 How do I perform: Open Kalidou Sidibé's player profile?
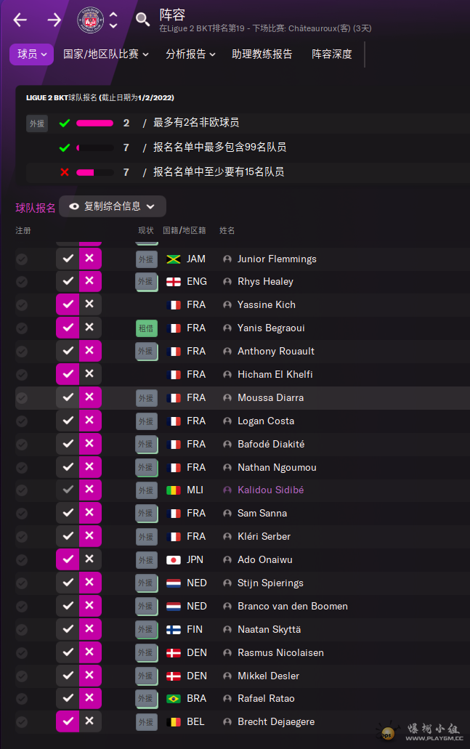(x=270, y=490)
